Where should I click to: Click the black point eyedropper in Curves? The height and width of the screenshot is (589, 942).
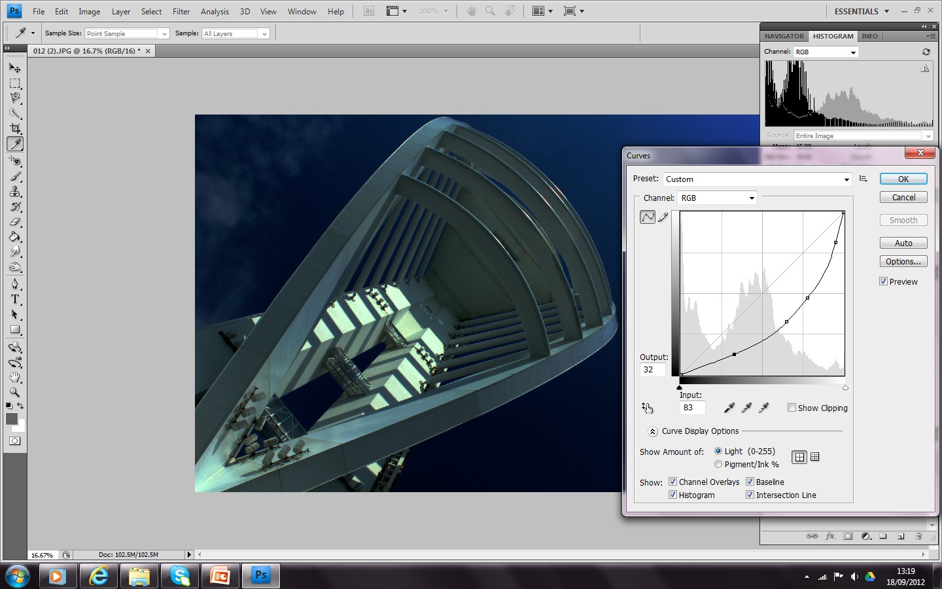[x=730, y=408]
